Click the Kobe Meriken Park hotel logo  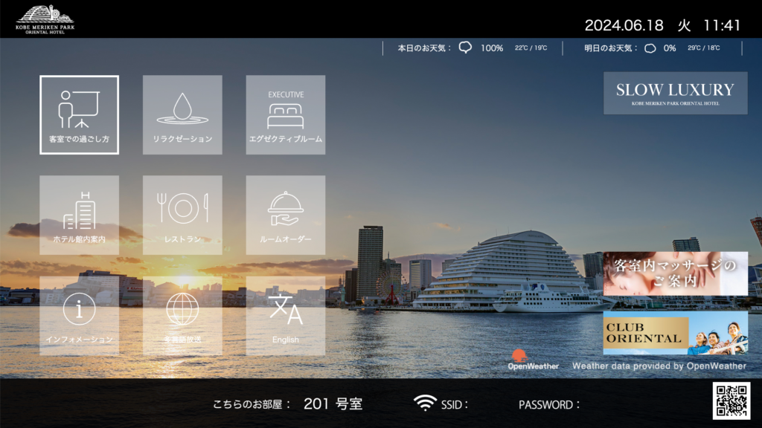click(45, 19)
